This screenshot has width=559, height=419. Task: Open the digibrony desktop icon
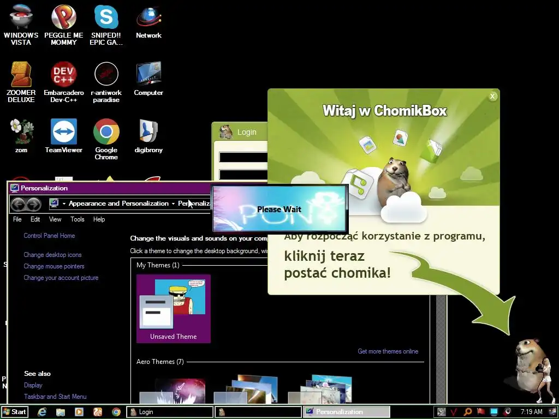148,136
